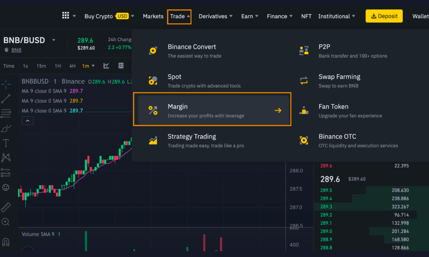Select the emoji annotation tool
429x257 pixels.
(5, 188)
